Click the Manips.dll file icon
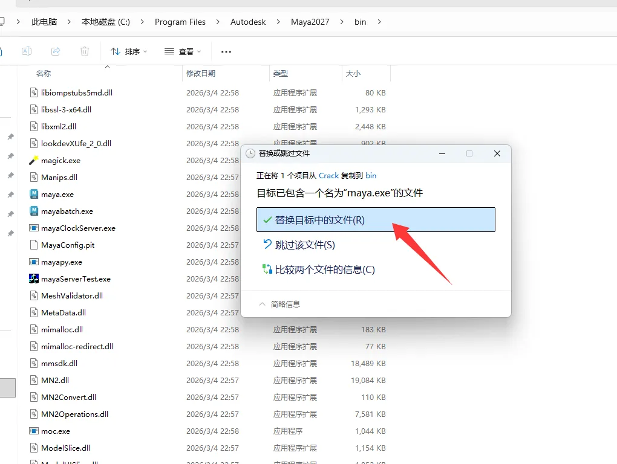Viewport: 617px width, 464px height. (34, 177)
